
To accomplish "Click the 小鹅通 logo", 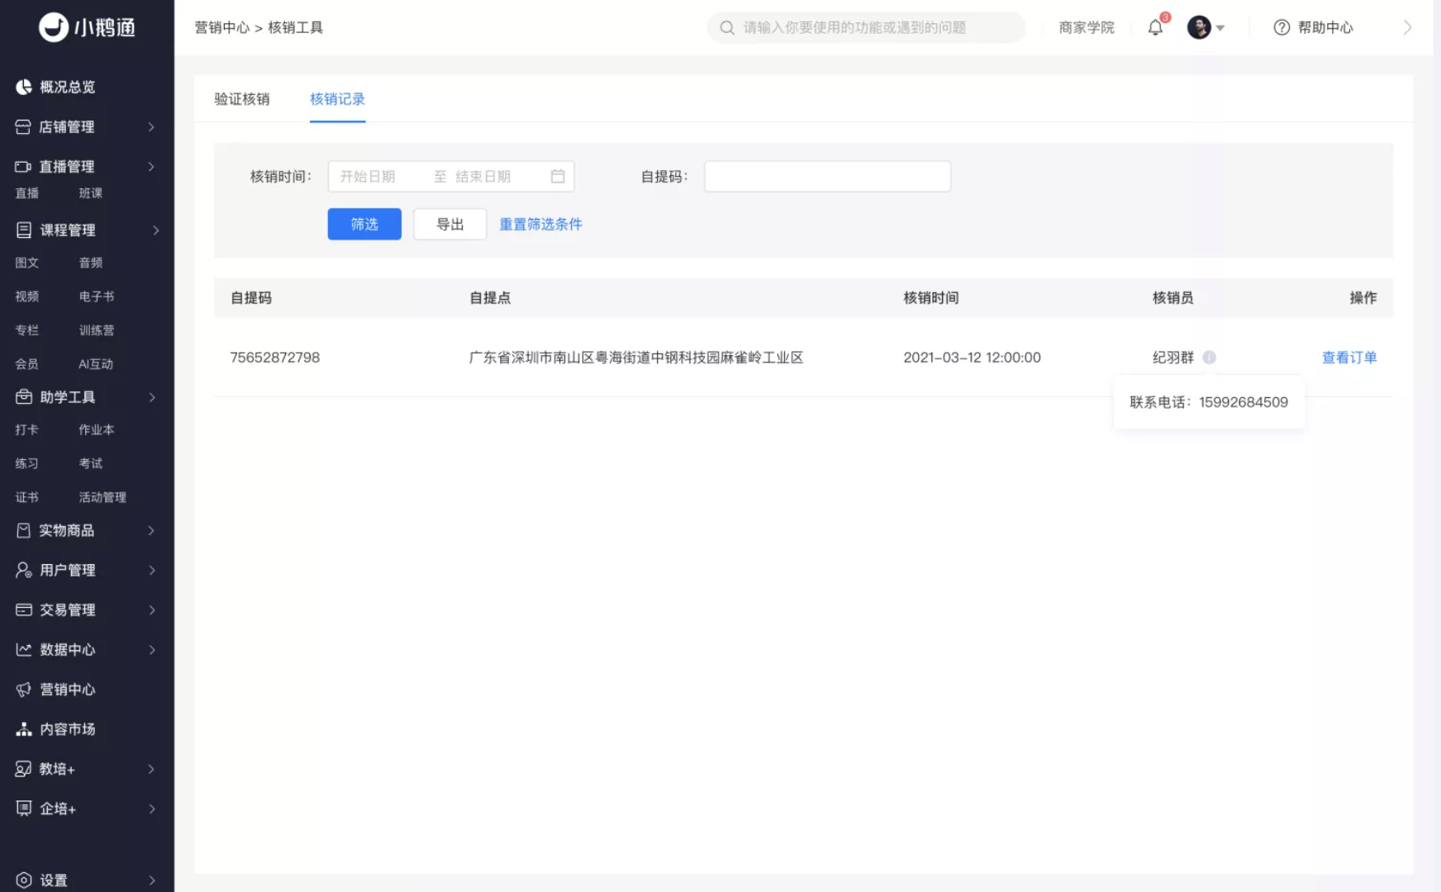I will [x=87, y=27].
